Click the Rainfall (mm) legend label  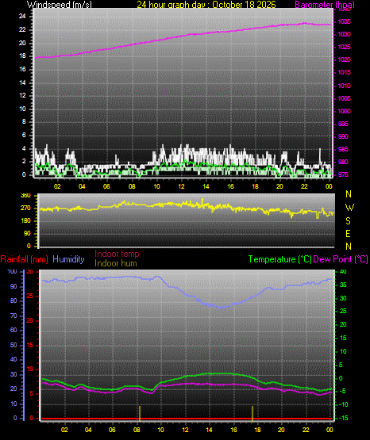pos(24,259)
